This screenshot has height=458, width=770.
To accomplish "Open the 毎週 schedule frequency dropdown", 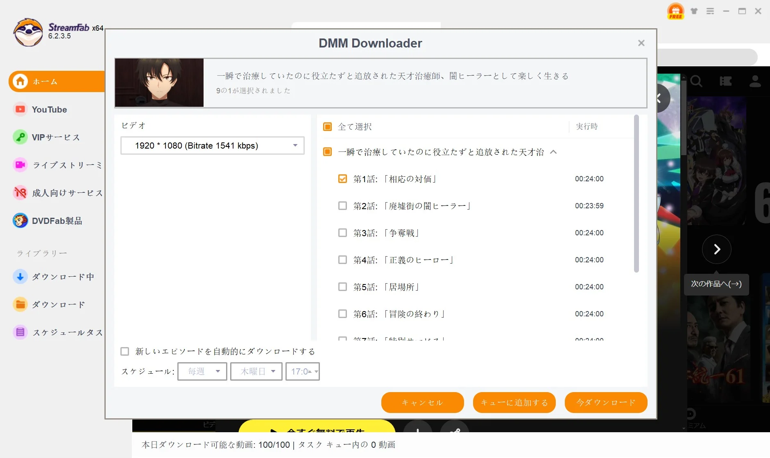I will click(x=202, y=371).
